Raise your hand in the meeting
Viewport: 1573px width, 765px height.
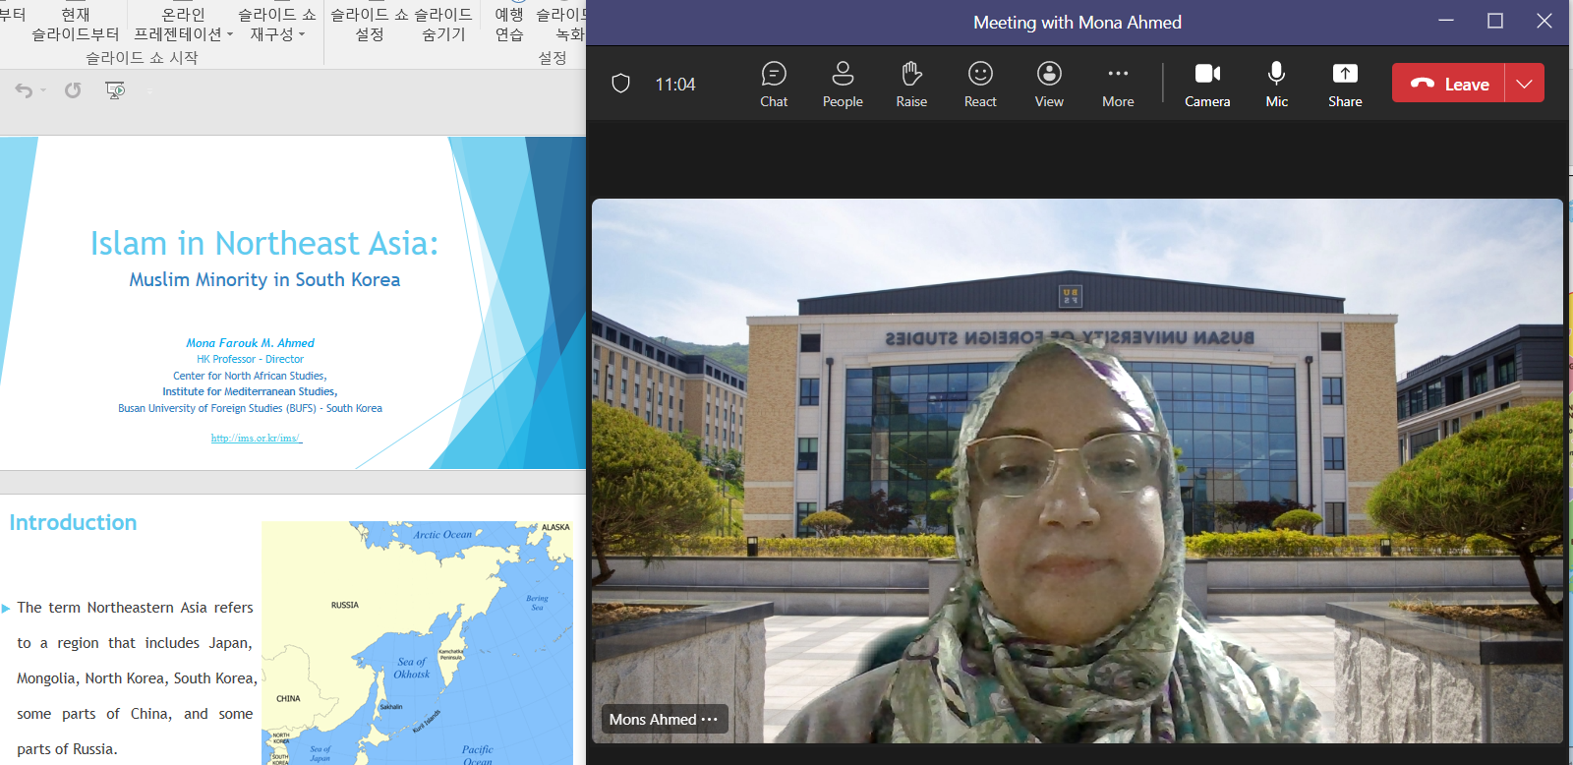[911, 85]
